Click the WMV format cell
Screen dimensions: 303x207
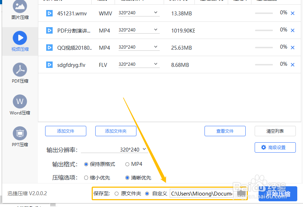(x=105, y=14)
